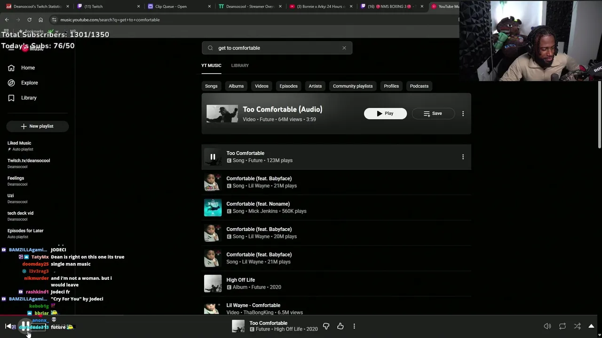Switch to Deansocool's Twitch Statistics tab
This screenshot has width=602, height=338.
[x=37, y=7]
